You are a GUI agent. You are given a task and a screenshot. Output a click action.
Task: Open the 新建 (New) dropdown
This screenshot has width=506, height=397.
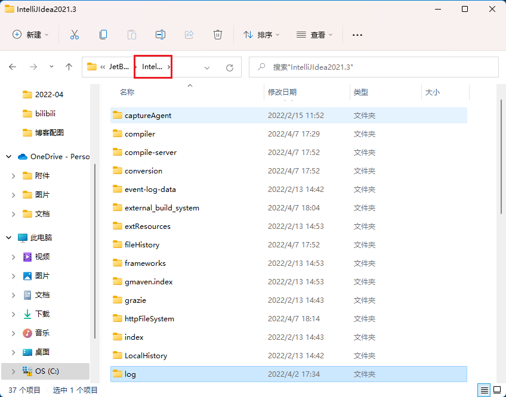click(31, 35)
